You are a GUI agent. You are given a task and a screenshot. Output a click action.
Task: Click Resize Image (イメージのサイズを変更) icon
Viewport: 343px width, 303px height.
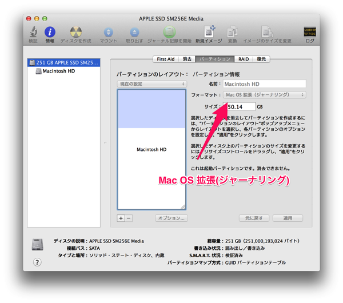(x=267, y=32)
